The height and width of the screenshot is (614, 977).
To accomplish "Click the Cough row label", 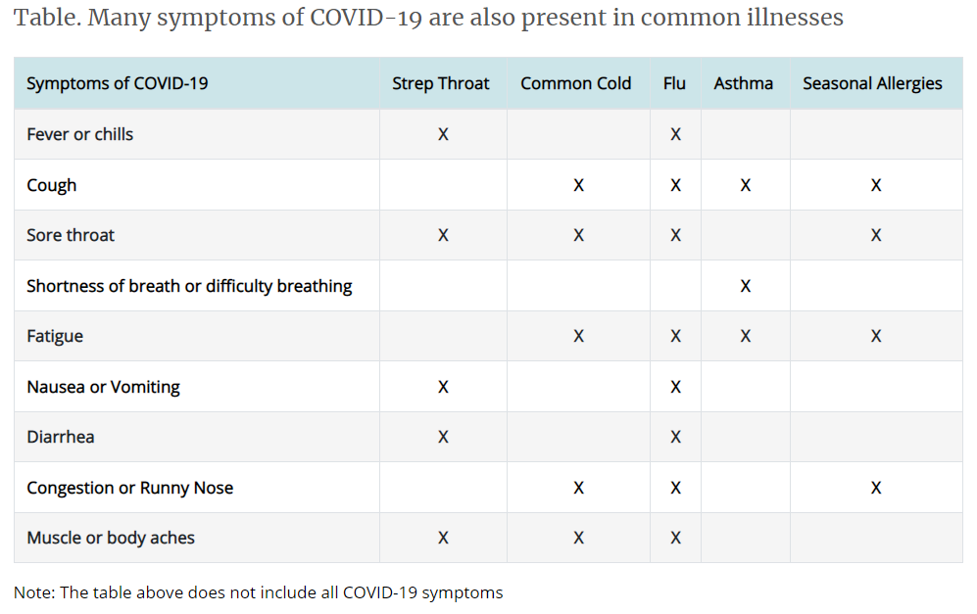I will tap(52, 185).
